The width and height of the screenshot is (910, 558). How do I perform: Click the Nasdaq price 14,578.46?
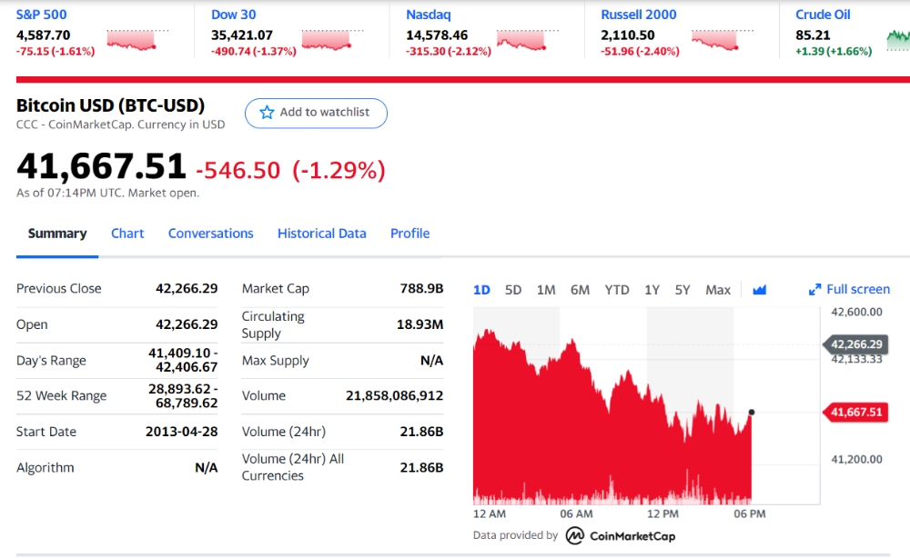point(437,35)
